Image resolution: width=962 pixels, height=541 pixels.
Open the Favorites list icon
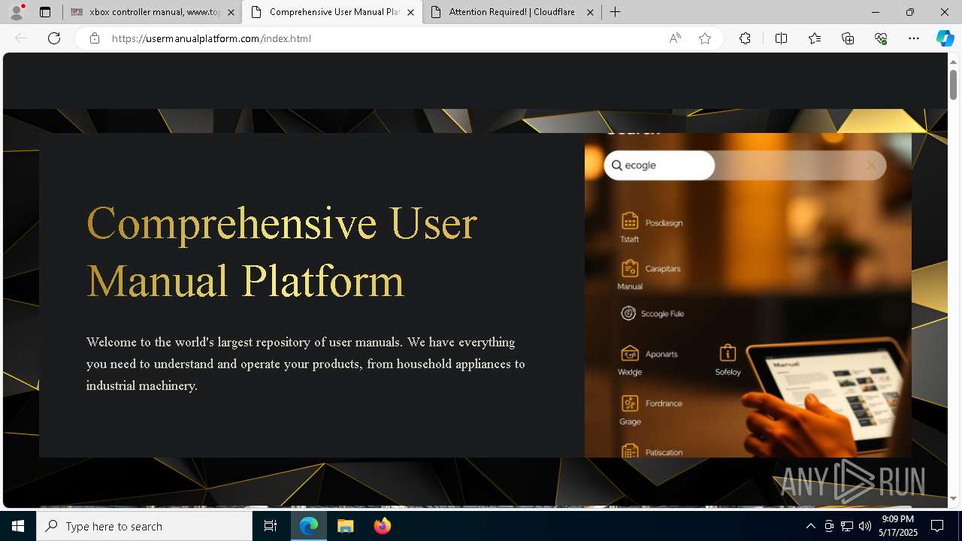coord(815,38)
